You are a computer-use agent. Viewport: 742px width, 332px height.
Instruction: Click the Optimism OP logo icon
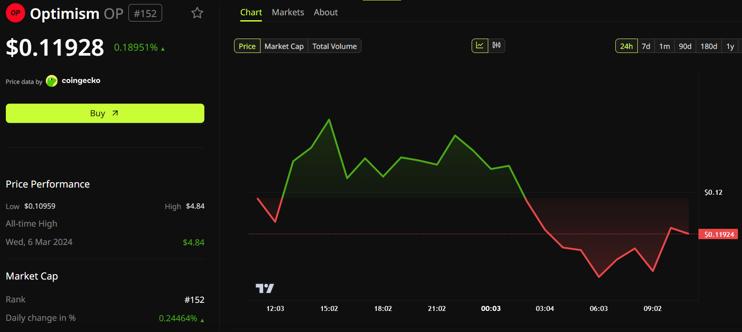pos(15,13)
